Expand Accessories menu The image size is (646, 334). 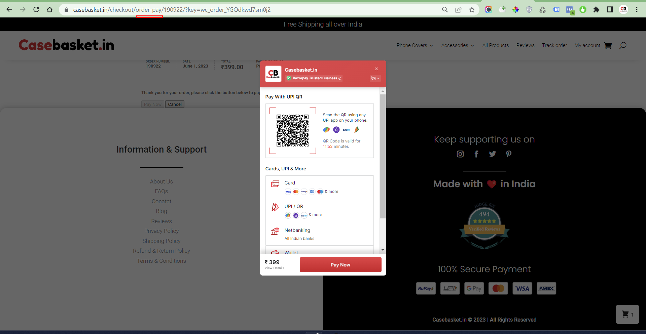click(x=458, y=45)
